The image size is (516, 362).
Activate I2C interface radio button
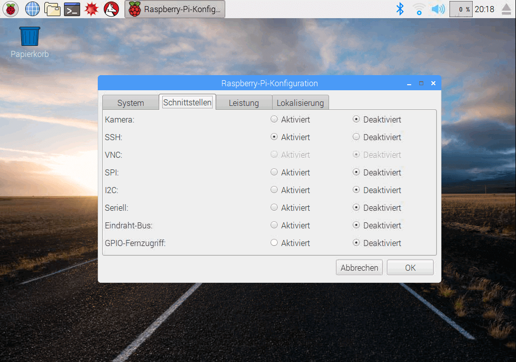coord(274,190)
